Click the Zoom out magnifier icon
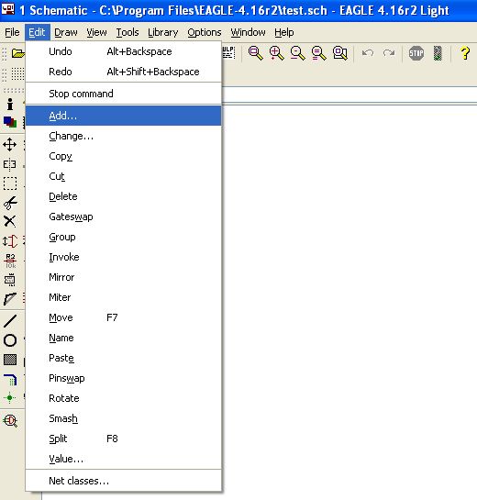 (x=297, y=53)
